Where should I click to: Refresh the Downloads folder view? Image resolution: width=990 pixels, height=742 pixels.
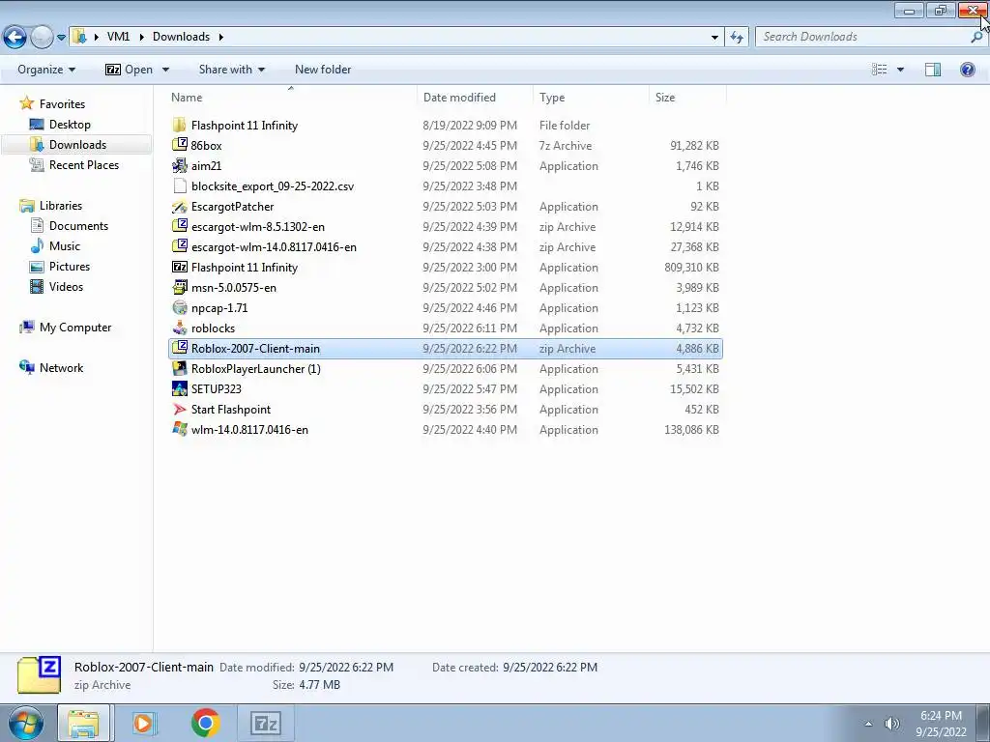coord(737,38)
